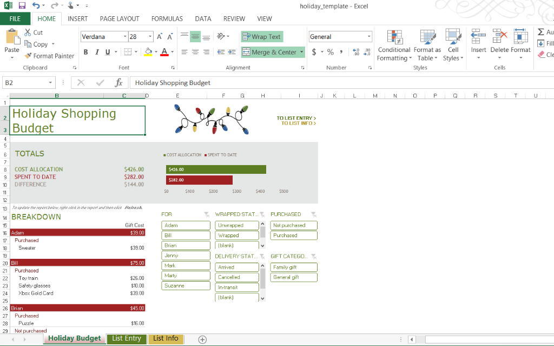Image resolution: width=554 pixels, height=346 pixels.
Task: Decrease font size with smaller A icon
Action: click(x=170, y=36)
